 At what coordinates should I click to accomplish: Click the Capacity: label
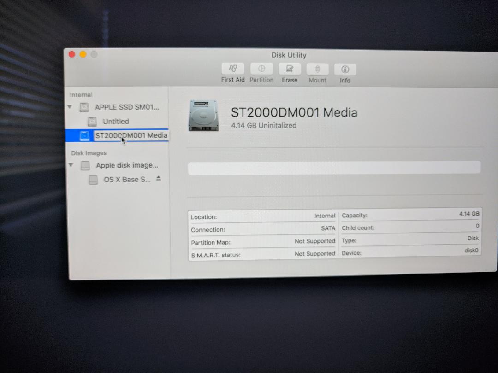(x=355, y=216)
